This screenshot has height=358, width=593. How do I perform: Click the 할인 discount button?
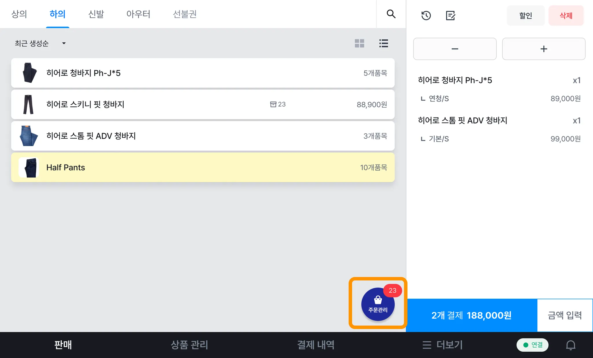point(525,15)
